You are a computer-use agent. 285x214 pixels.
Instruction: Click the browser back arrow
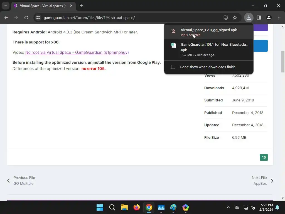6,18
